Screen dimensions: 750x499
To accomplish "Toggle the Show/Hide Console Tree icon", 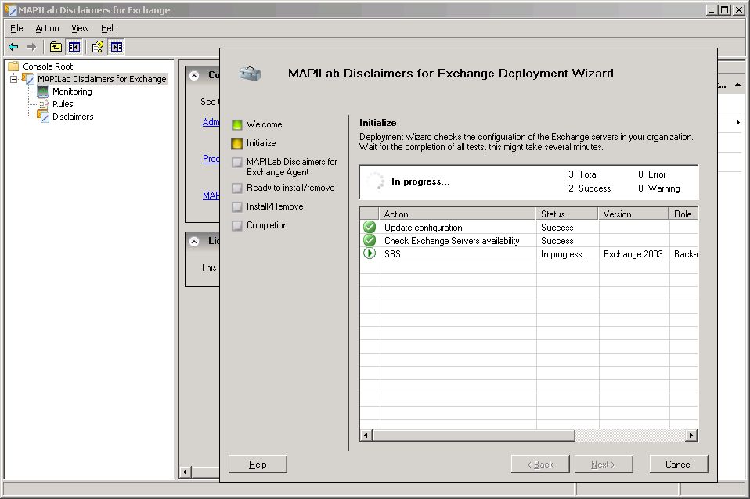I will [74, 47].
